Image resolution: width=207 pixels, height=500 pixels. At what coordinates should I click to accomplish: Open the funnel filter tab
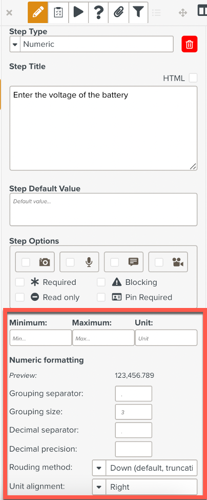[138, 12]
